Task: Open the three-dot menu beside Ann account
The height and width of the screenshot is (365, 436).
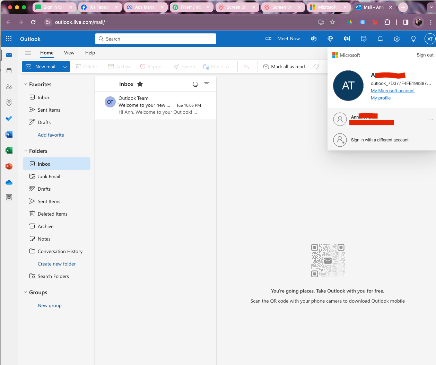Action: [x=430, y=119]
